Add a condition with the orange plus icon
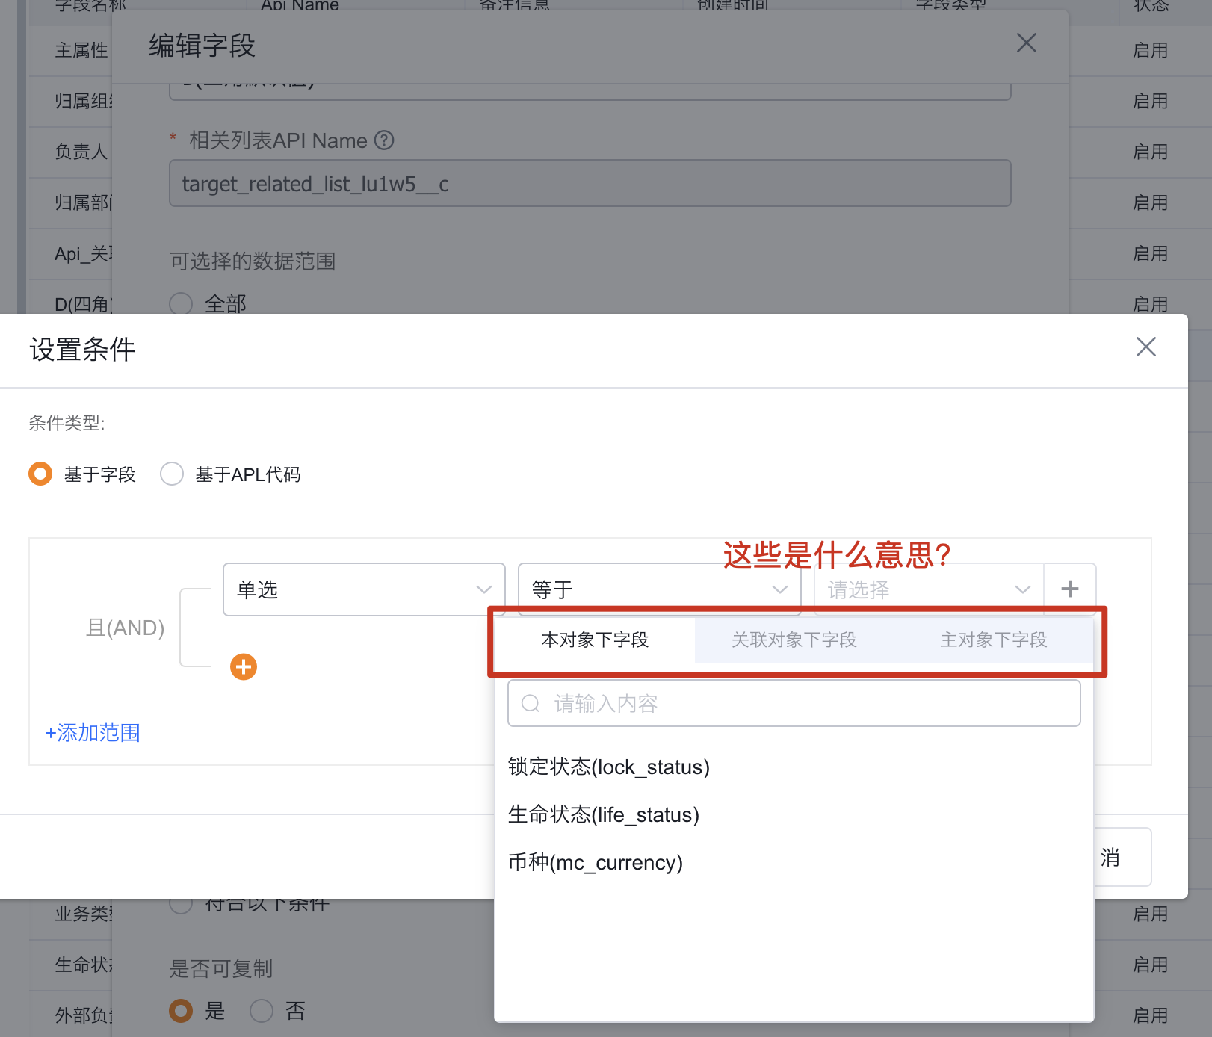This screenshot has width=1212, height=1037. (244, 666)
